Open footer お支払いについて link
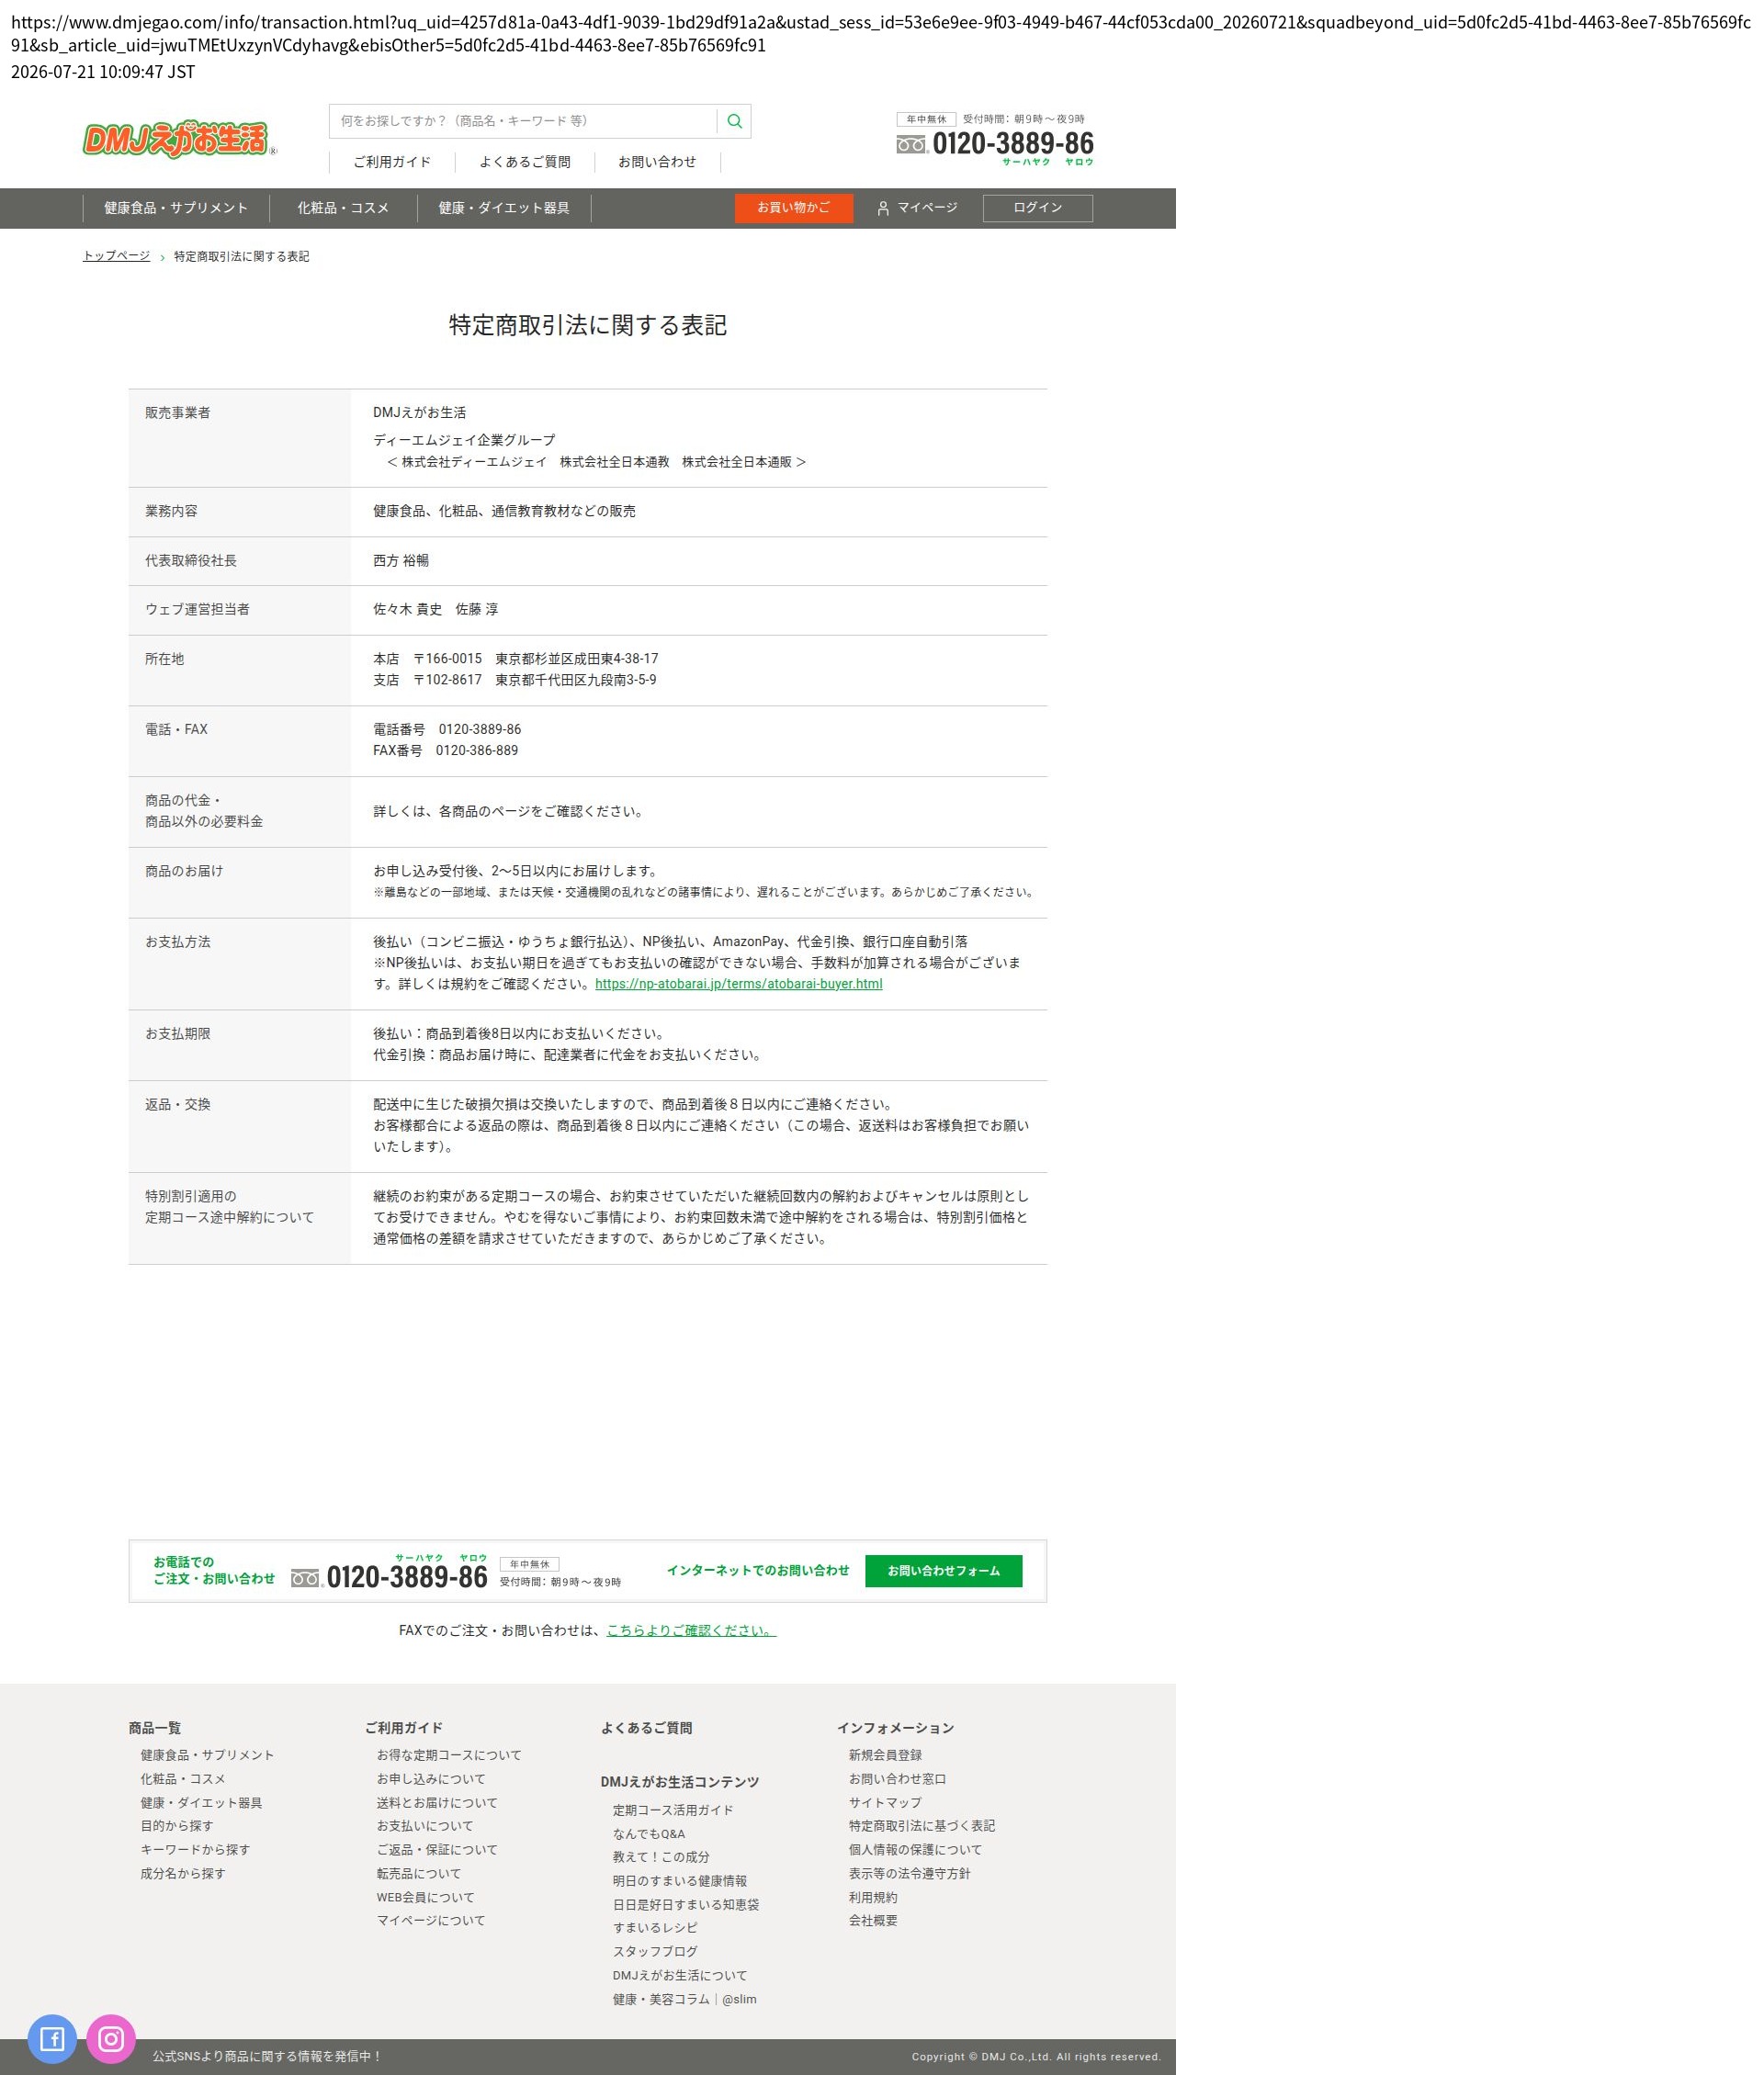This screenshot has width=1764, height=2075. click(425, 1826)
